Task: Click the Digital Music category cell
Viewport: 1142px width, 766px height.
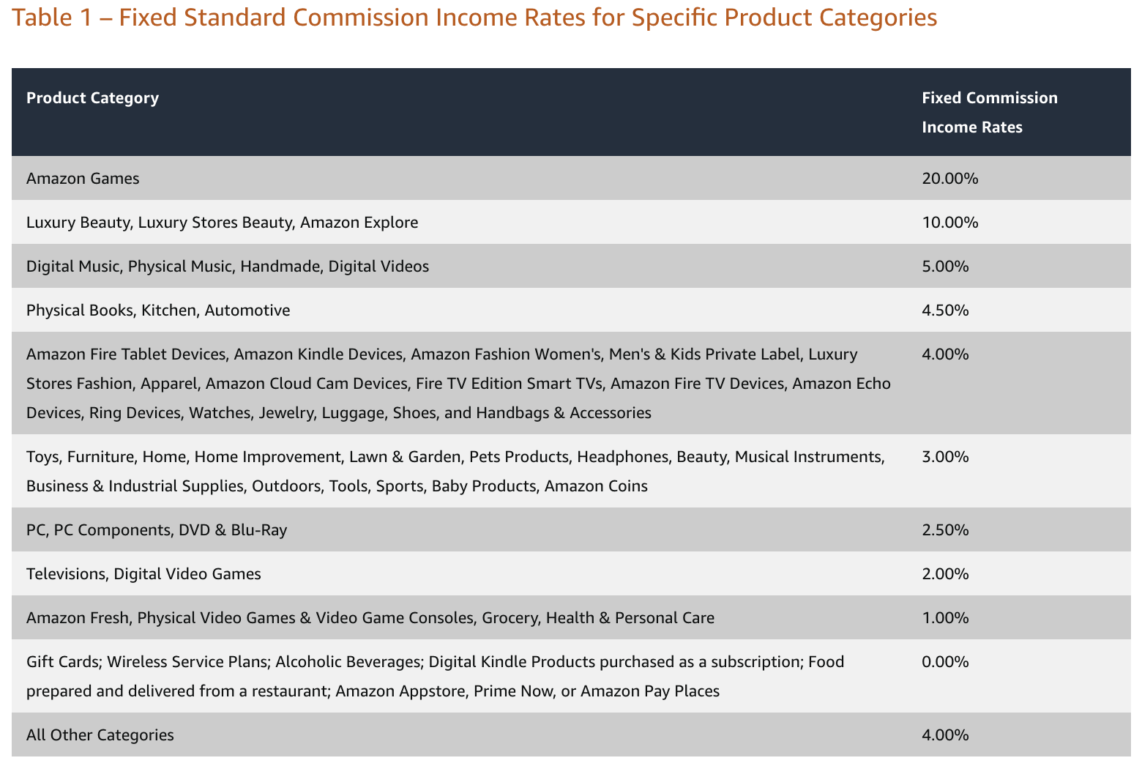Action: [227, 266]
